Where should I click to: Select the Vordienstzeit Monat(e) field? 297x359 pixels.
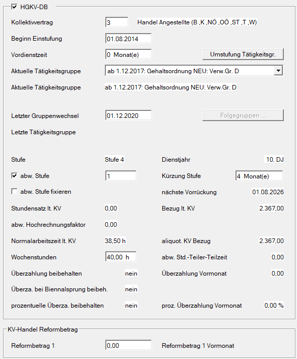point(129,54)
